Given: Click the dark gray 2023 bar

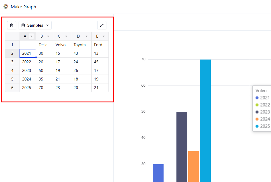Looking at the screenshot, I should pos(182,147).
